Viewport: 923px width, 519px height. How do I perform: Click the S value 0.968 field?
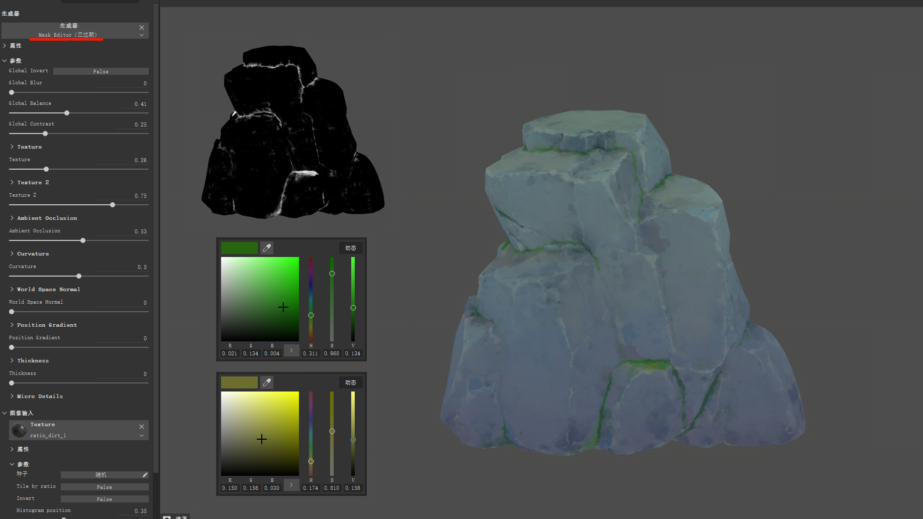(x=332, y=353)
